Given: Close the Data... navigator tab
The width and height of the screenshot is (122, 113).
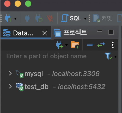Looking at the screenshot, I should [45, 33].
